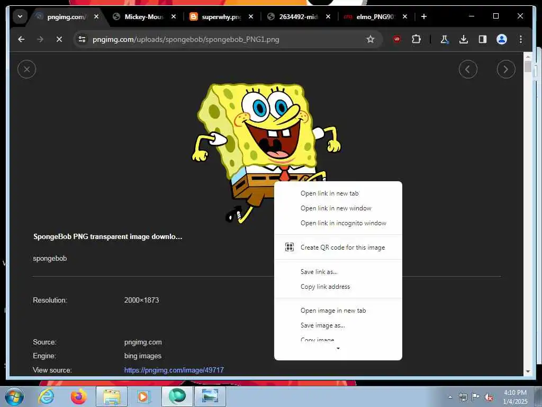
Task: Open the muted volume tray icon
Action: click(x=489, y=397)
